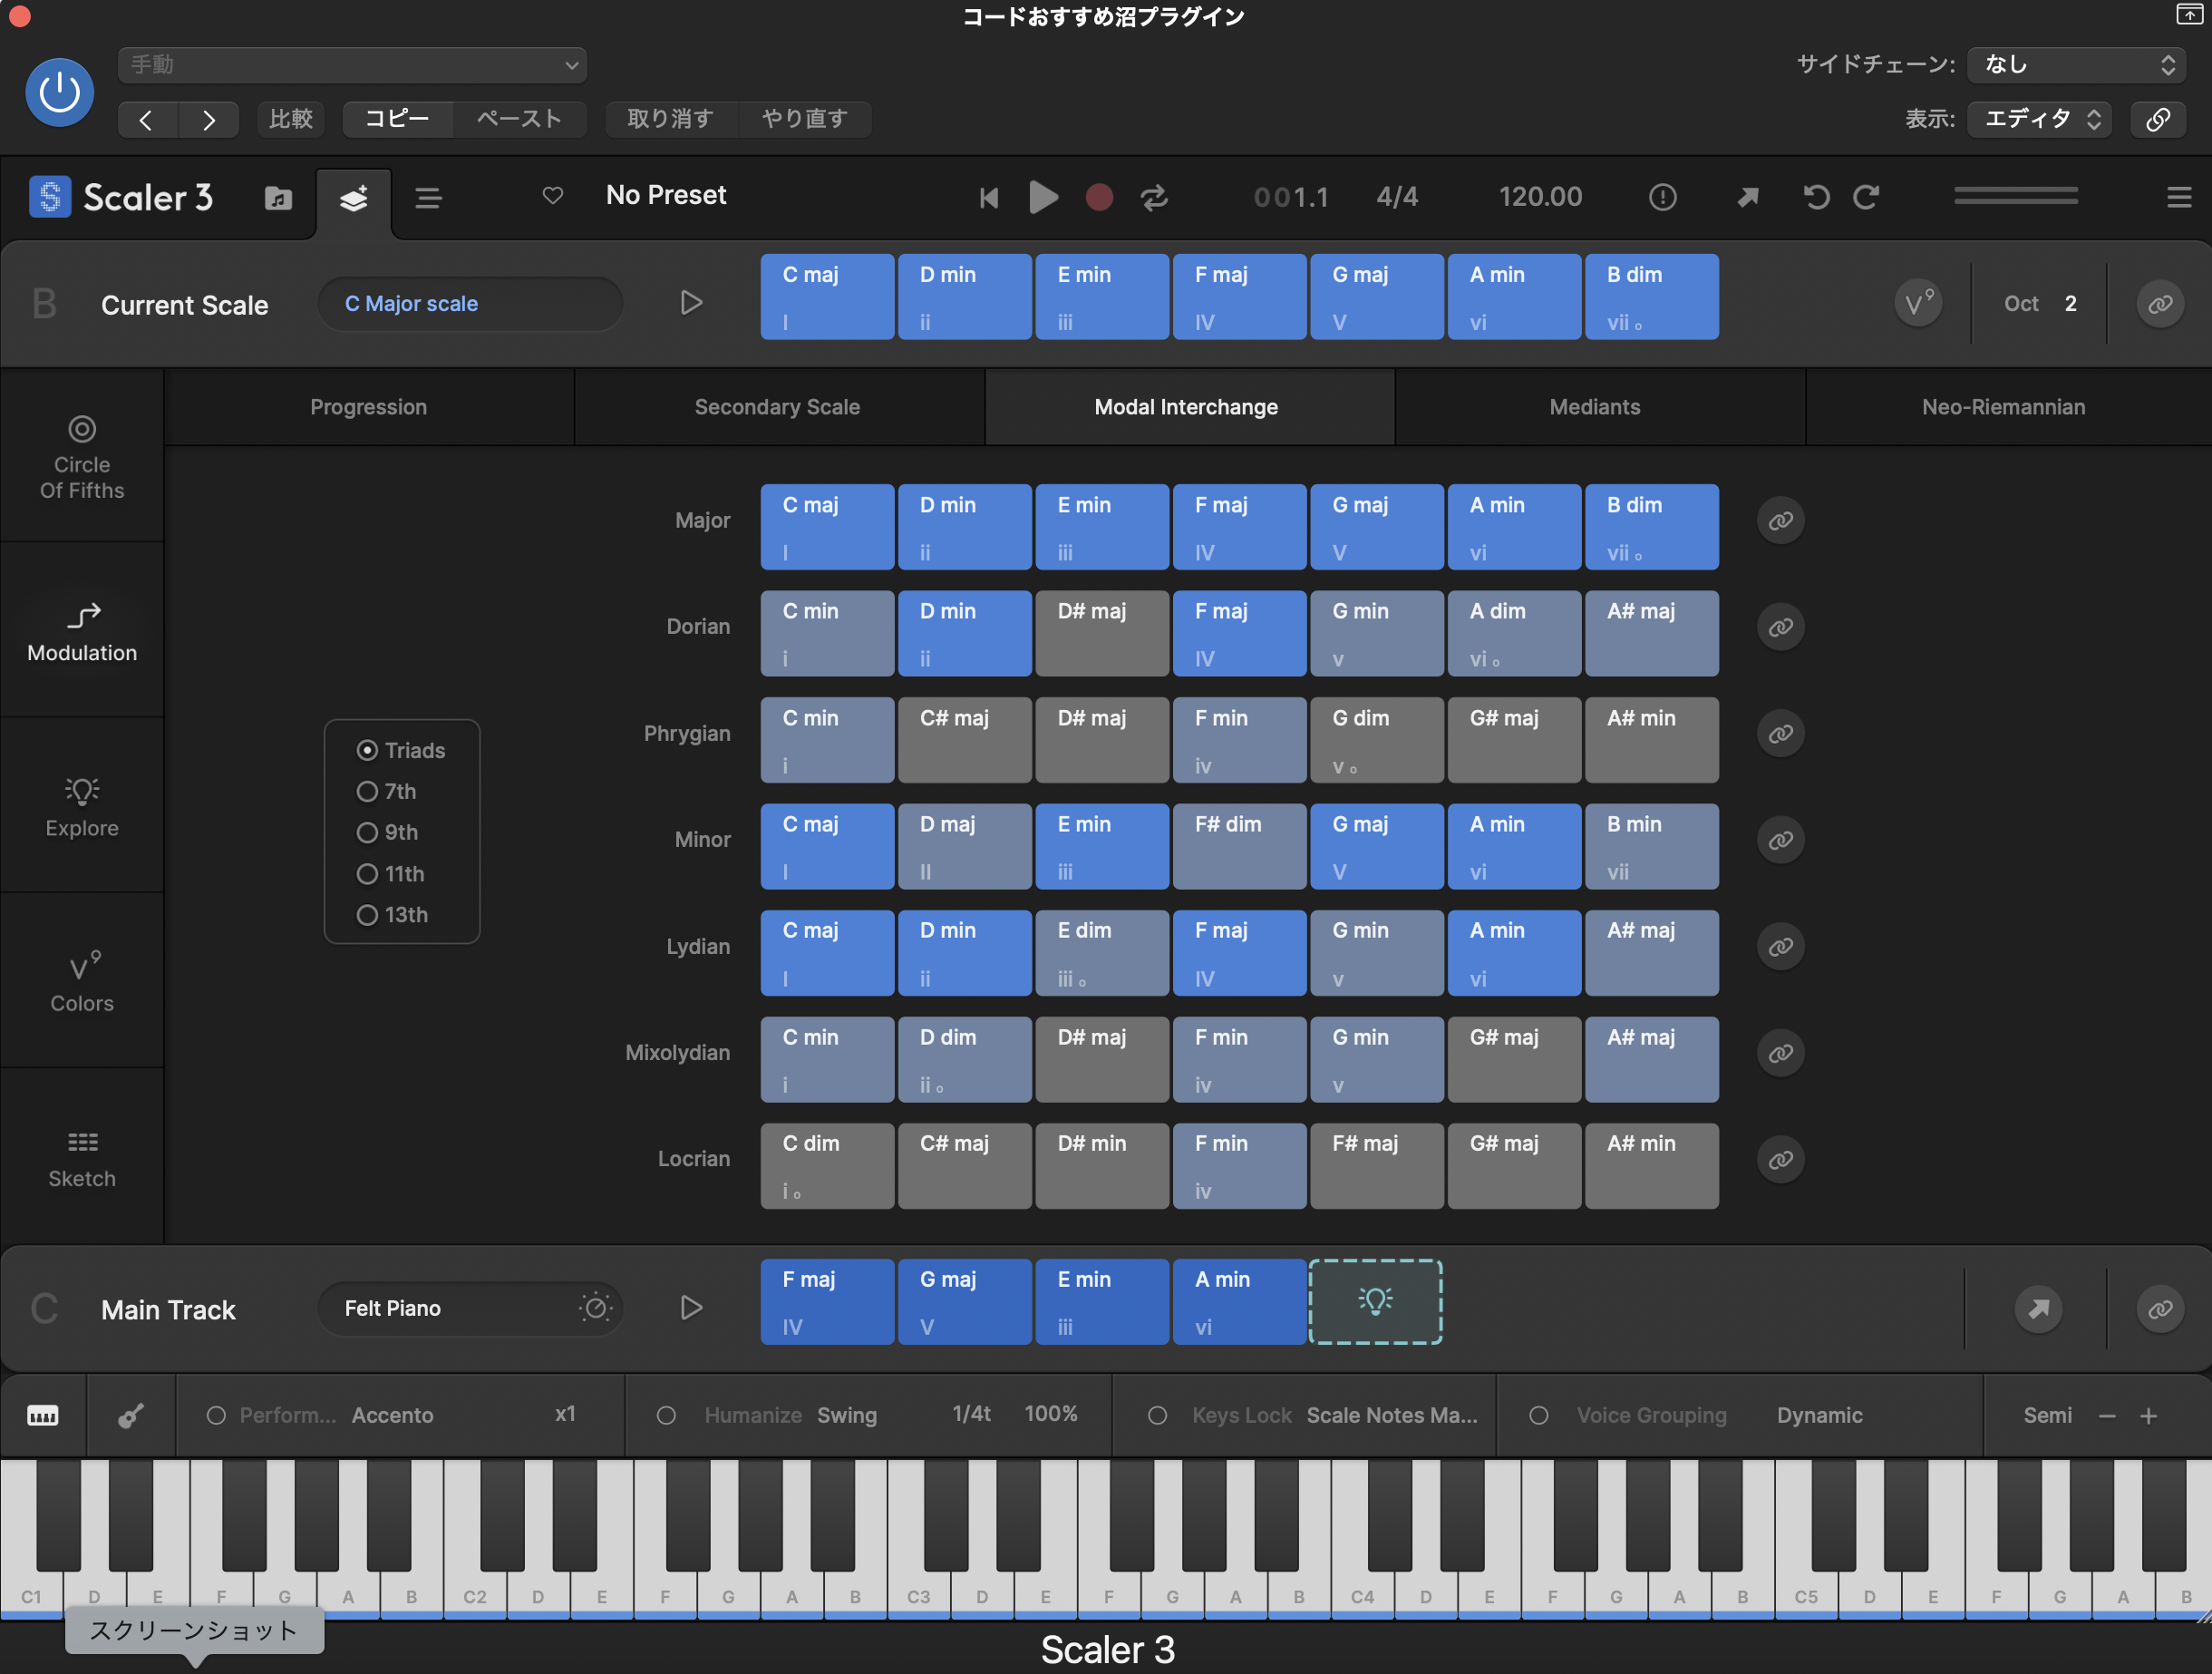
Task: Go to previous preset with left arrow
Action: [x=147, y=119]
